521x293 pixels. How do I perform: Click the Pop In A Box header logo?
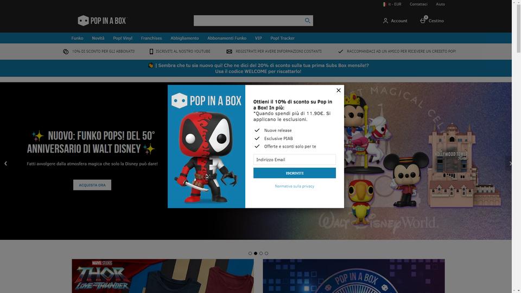click(x=101, y=21)
